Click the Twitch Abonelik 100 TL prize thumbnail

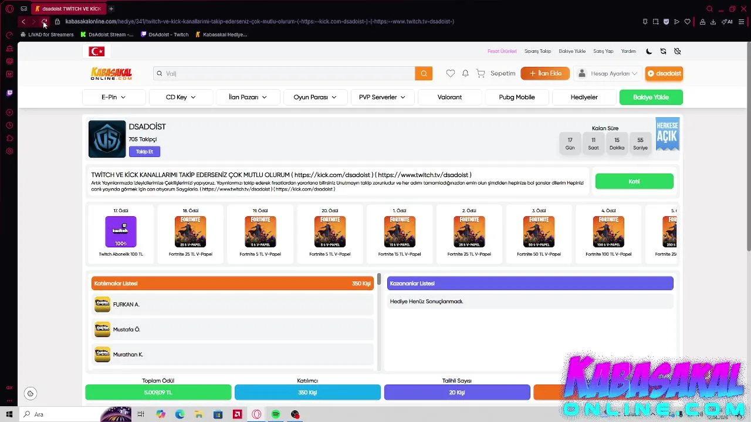[121, 232]
